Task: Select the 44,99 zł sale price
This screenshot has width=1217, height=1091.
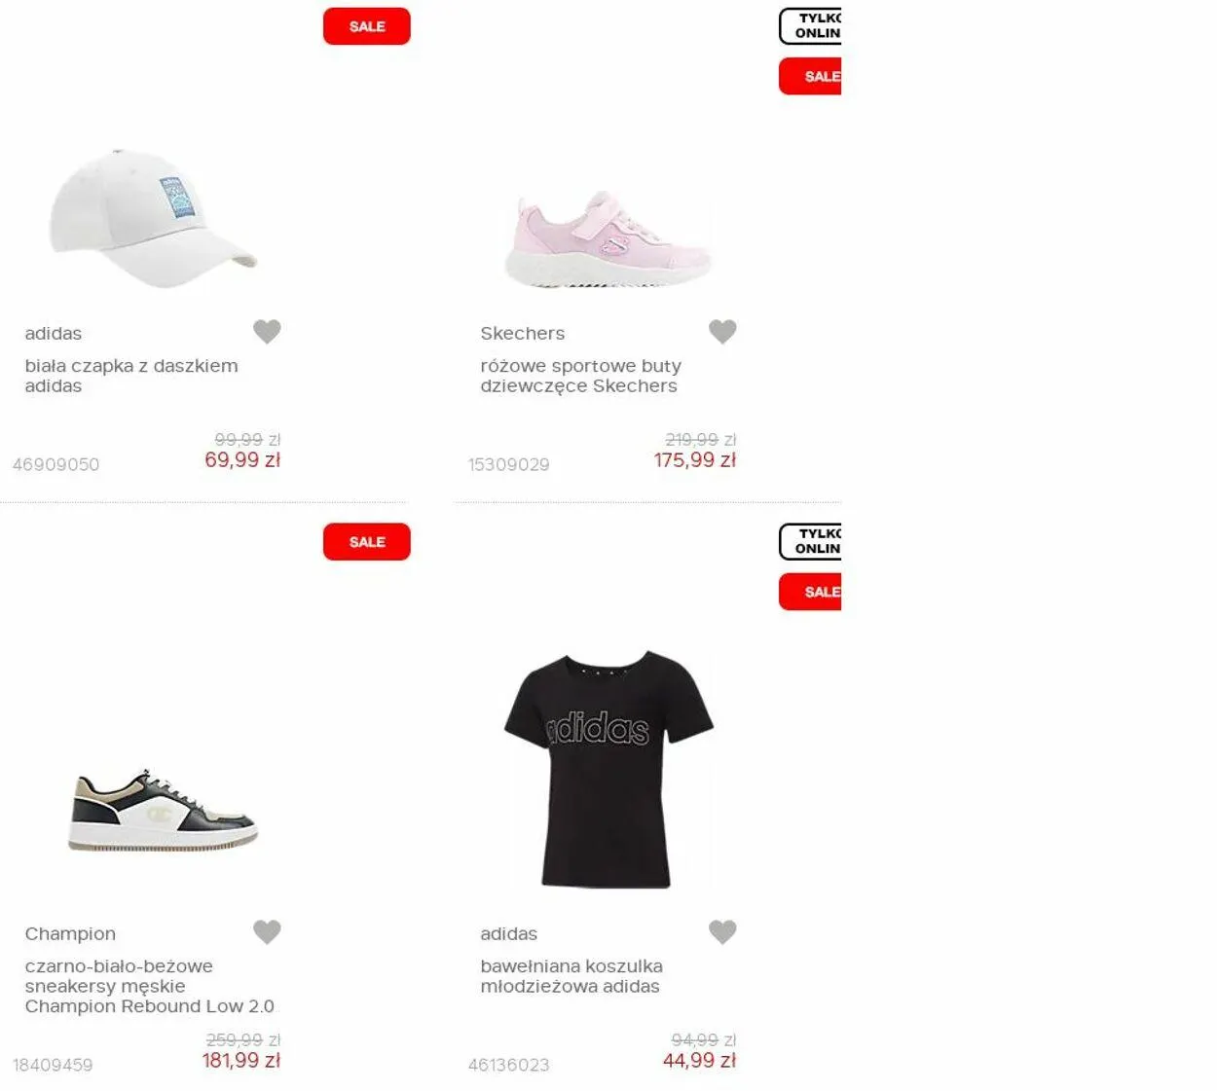Action: [699, 1061]
